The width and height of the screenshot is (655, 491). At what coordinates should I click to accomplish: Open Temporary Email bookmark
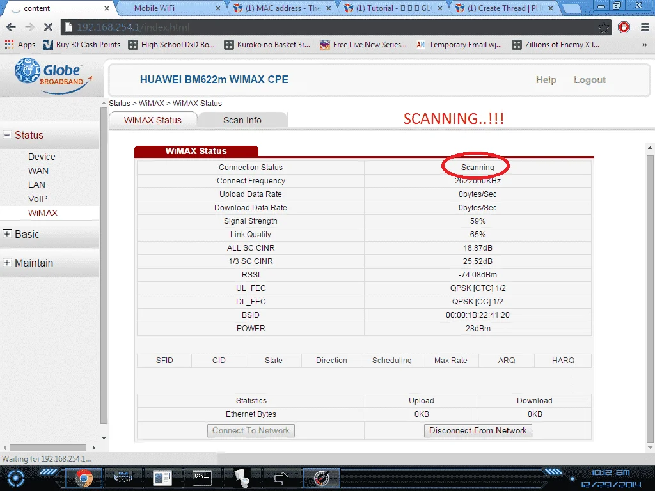coord(459,45)
